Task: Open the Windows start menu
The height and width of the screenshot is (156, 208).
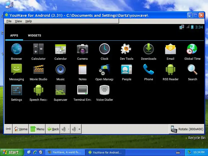Action: point(12,152)
